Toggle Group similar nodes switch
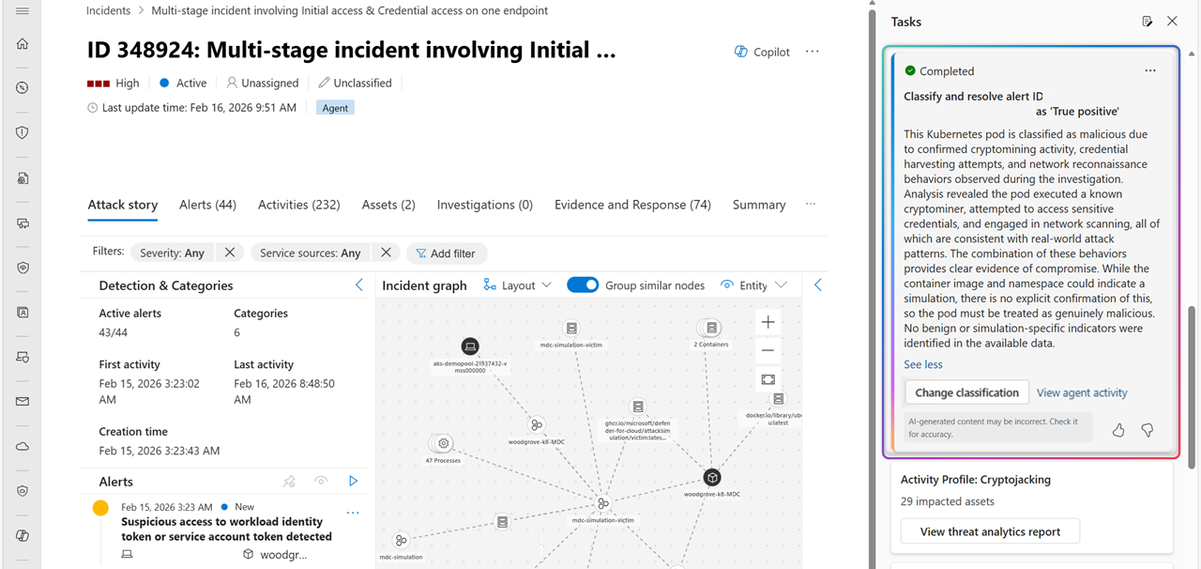 tap(583, 285)
